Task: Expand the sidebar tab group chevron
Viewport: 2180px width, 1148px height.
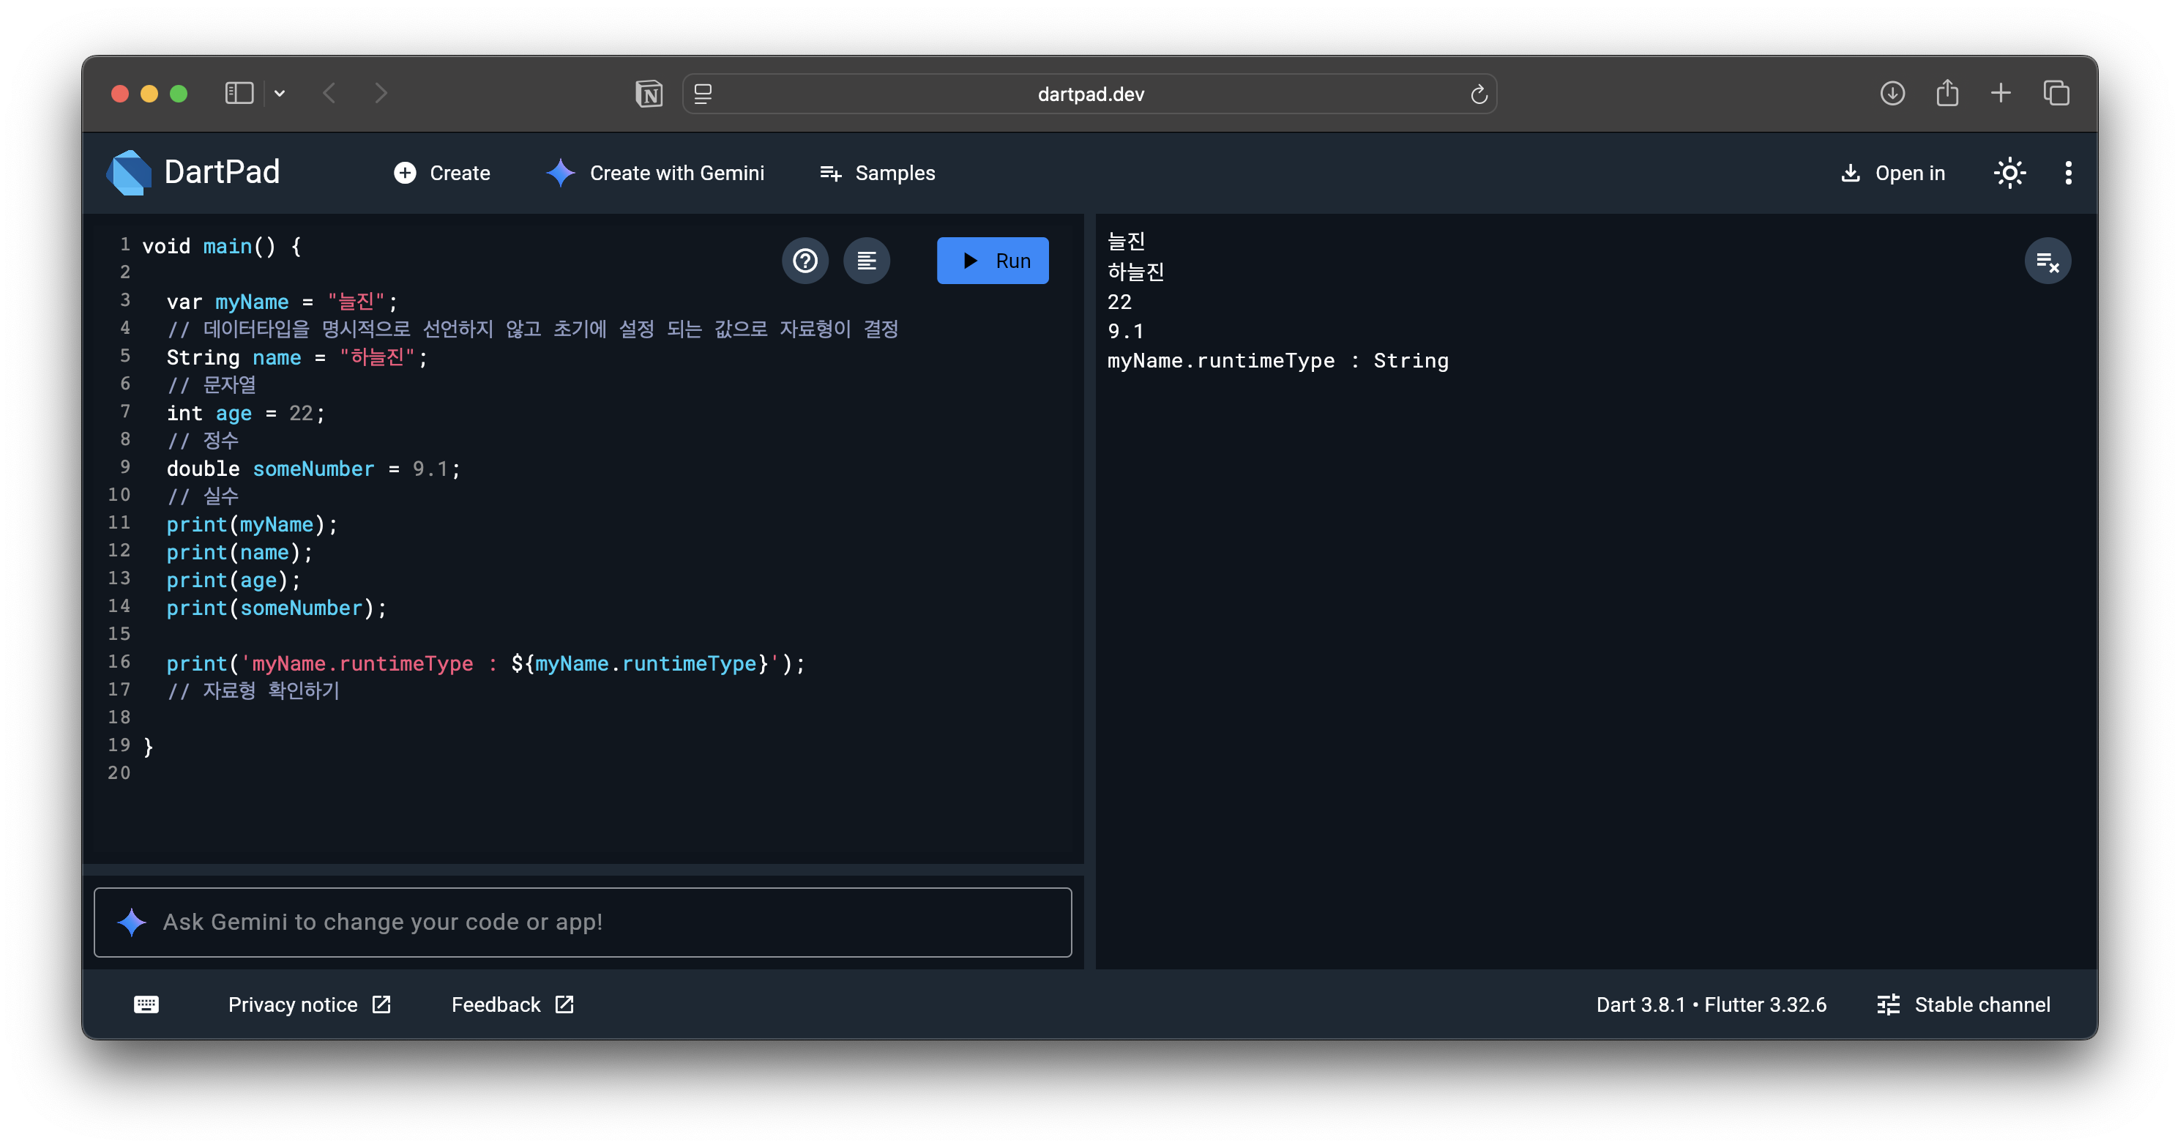Action: (x=279, y=93)
